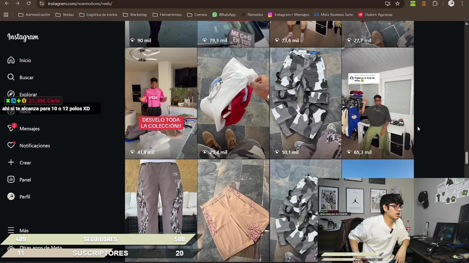Expand the Logística de envíos bookmark folder
The height and width of the screenshot is (263, 469).
coord(98,15)
